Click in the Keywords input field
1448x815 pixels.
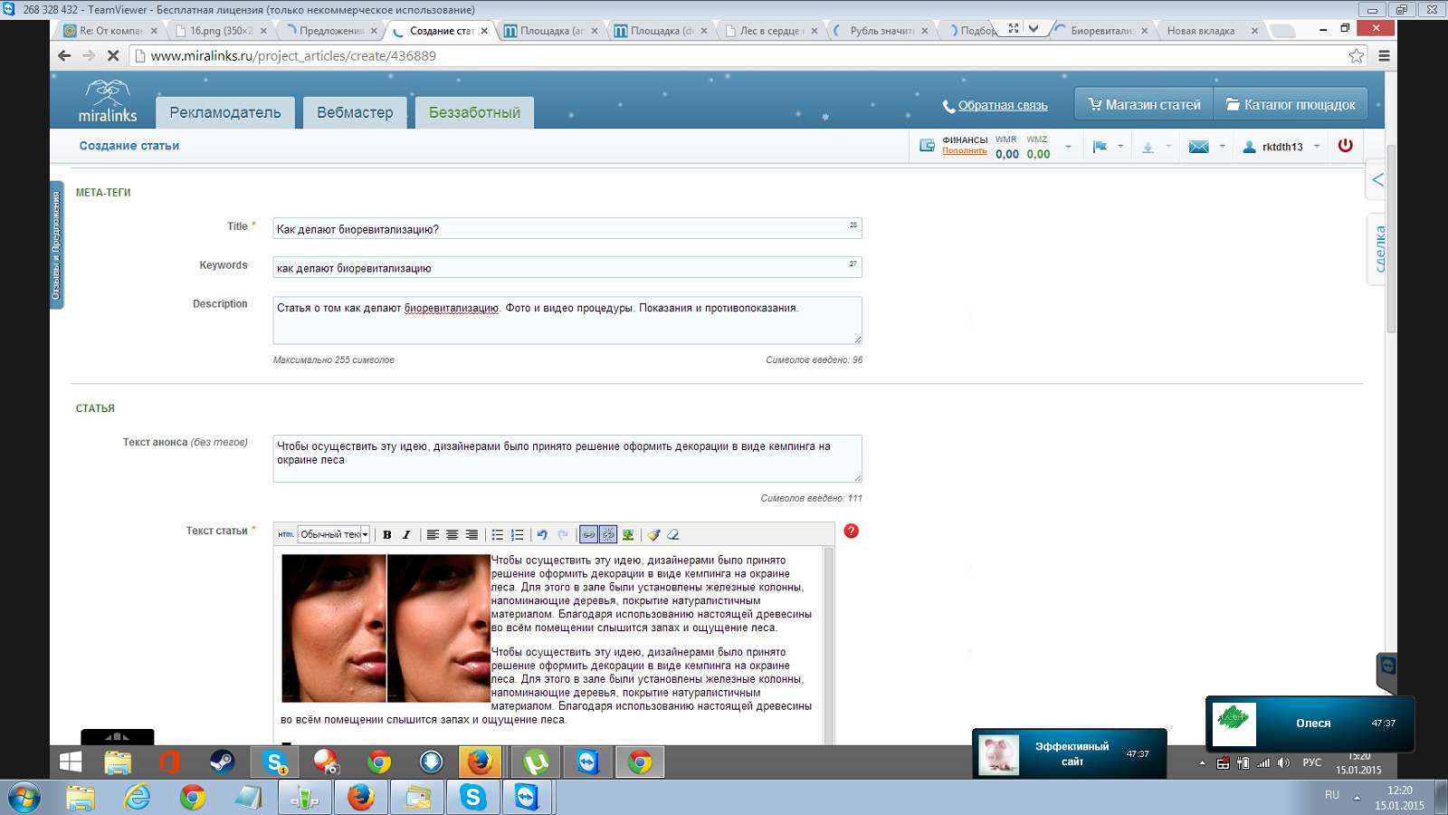click(x=567, y=267)
